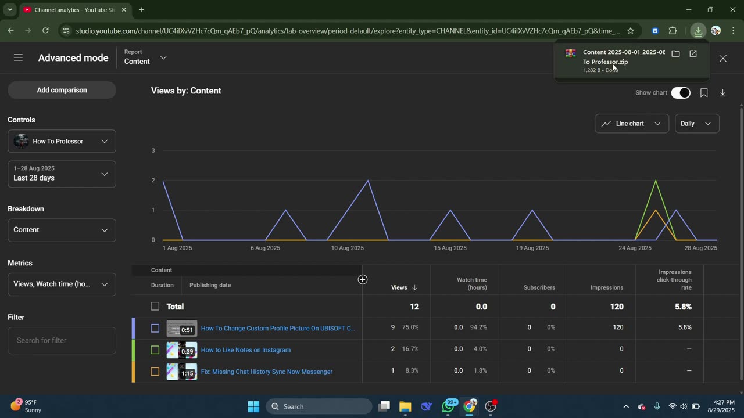
Task: Go back in browser
Action: tap(10, 31)
